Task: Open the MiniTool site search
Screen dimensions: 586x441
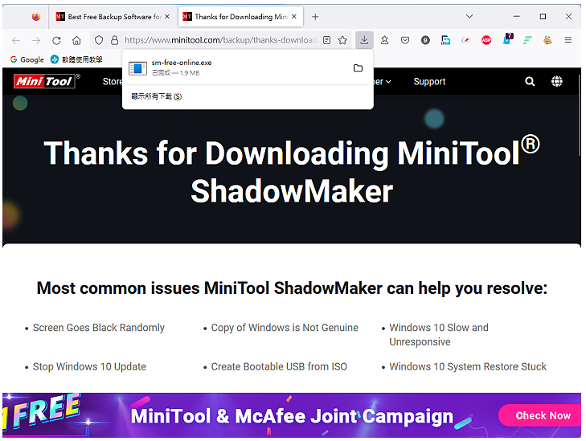Action: coord(530,81)
